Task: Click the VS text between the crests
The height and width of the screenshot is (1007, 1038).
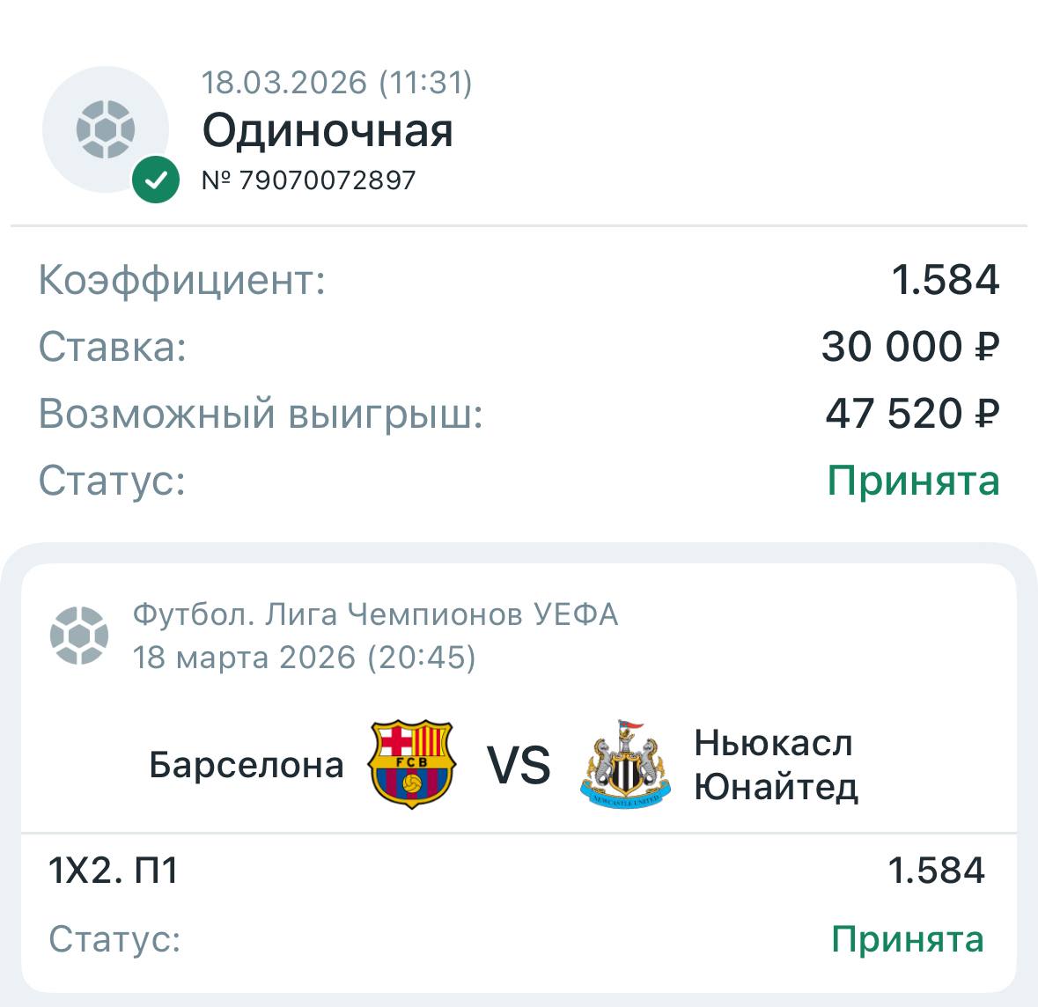Action: tap(519, 765)
